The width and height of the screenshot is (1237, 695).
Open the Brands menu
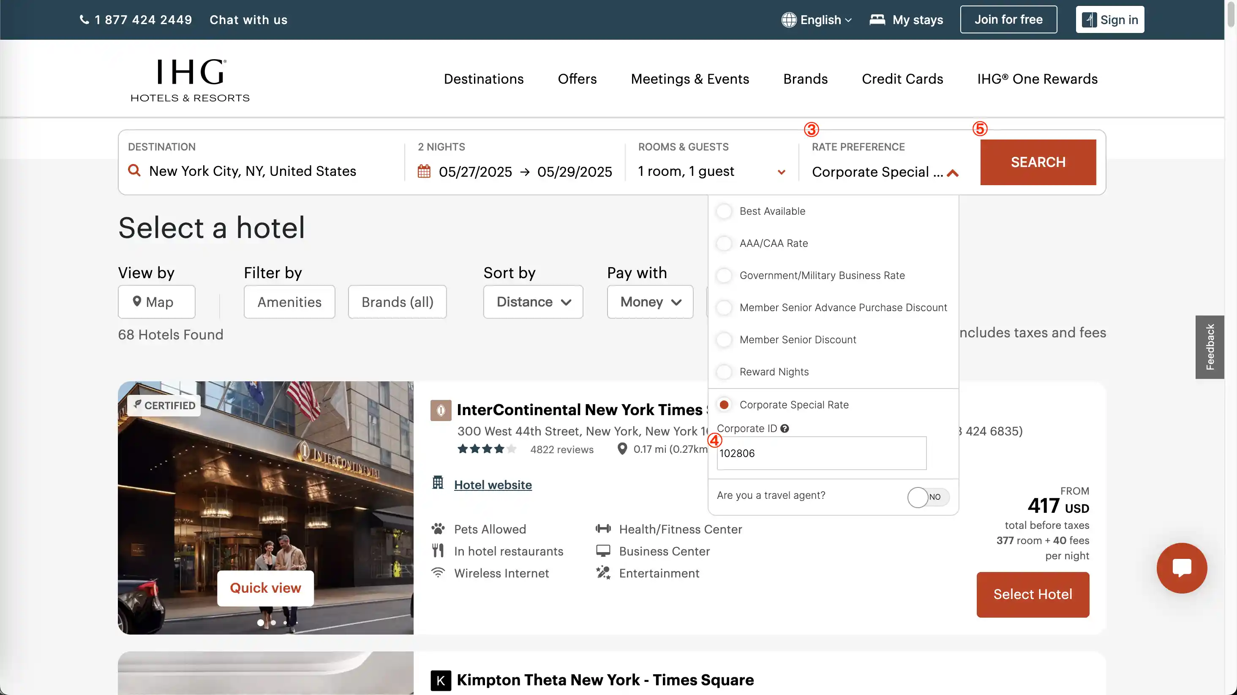pyautogui.click(x=805, y=79)
